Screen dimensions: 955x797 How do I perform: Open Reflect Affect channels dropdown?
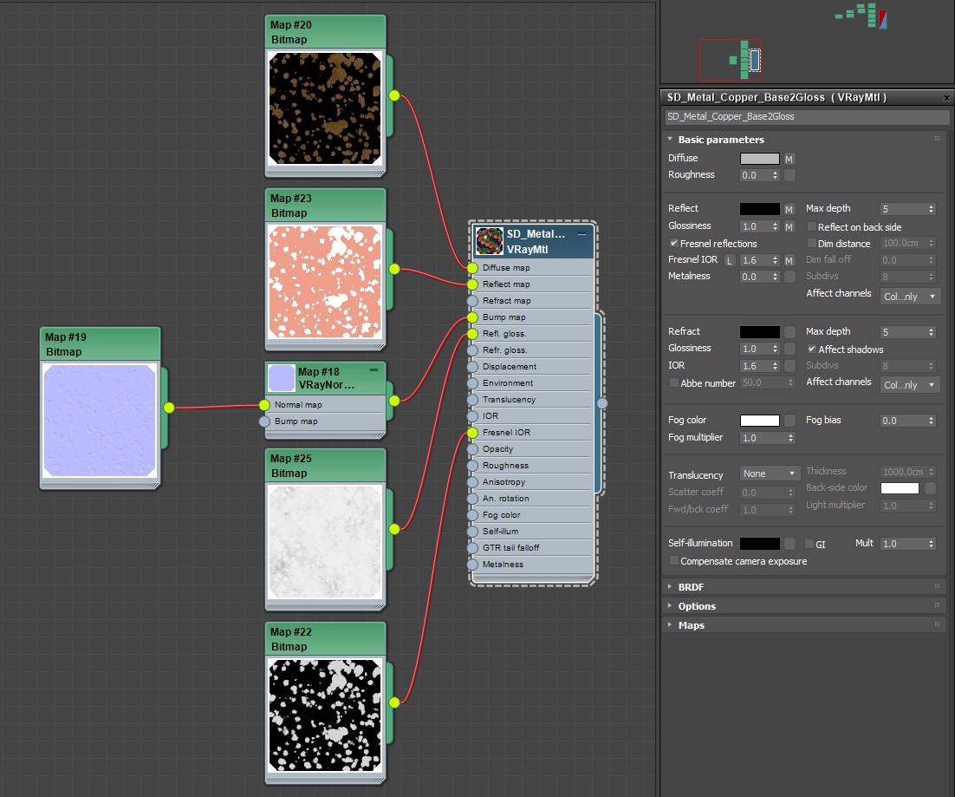(911, 297)
